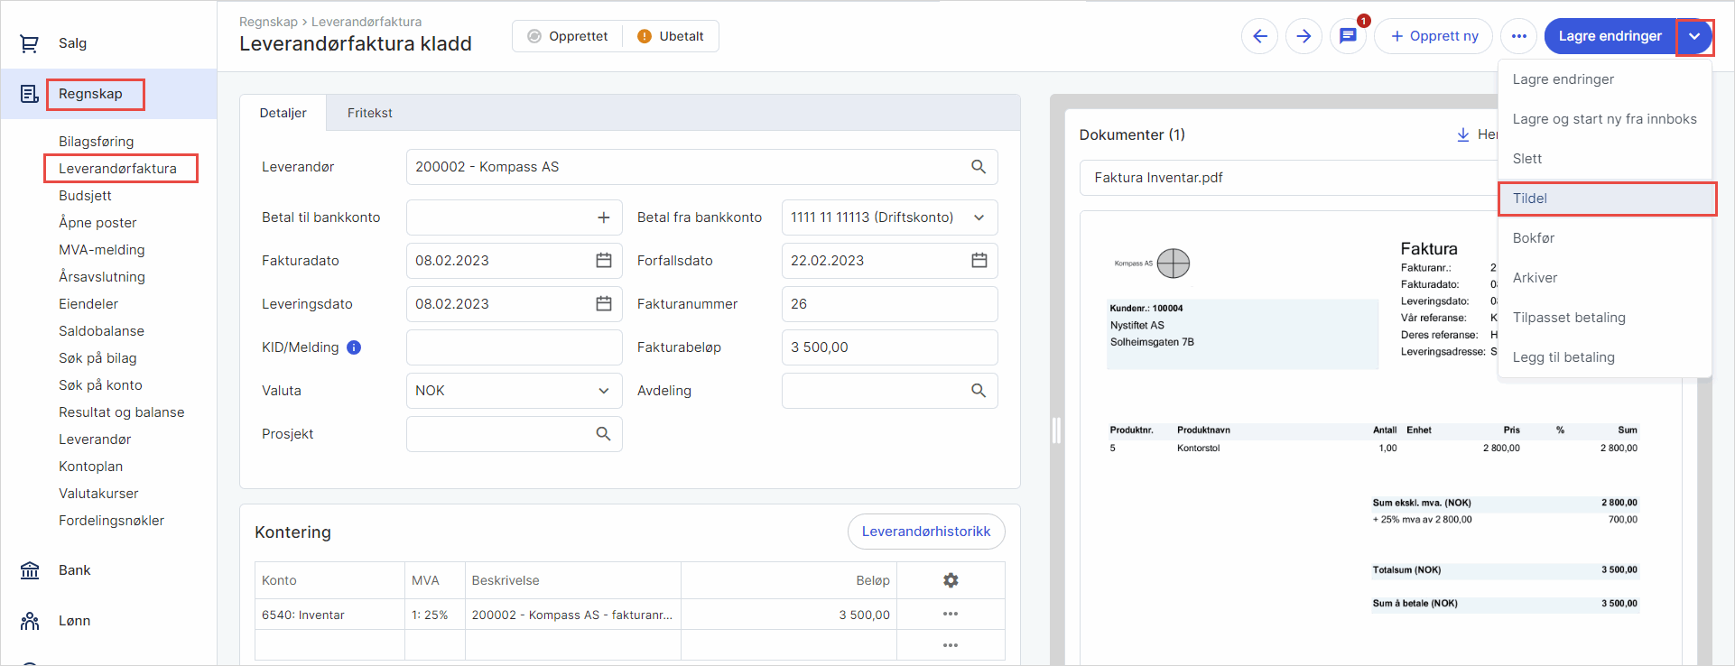This screenshot has height=666, width=1735.
Task: Click the Leverandørhistorikk button
Action: tap(925, 532)
